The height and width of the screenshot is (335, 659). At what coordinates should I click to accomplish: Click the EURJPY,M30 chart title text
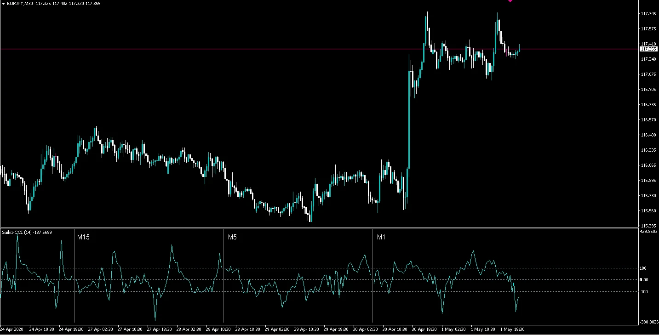[x=19, y=4]
